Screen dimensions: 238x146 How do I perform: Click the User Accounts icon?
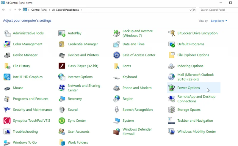pyautogui.click(x=62, y=132)
